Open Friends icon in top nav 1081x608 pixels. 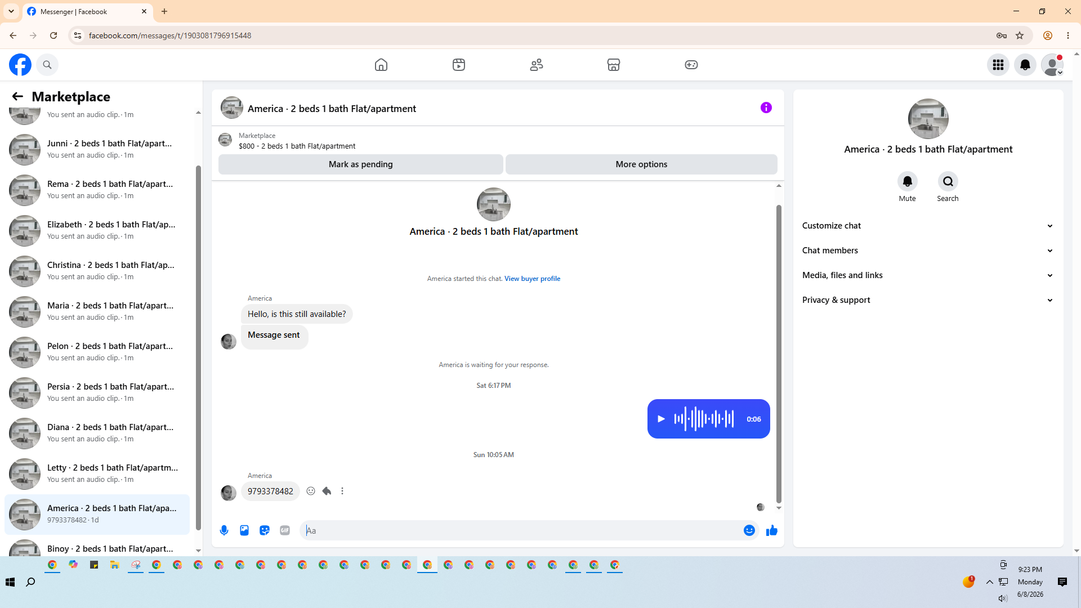pyautogui.click(x=537, y=65)
